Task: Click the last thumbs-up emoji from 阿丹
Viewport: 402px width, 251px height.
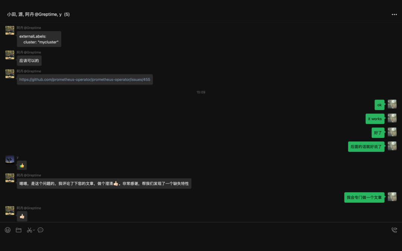Action: 22,216
